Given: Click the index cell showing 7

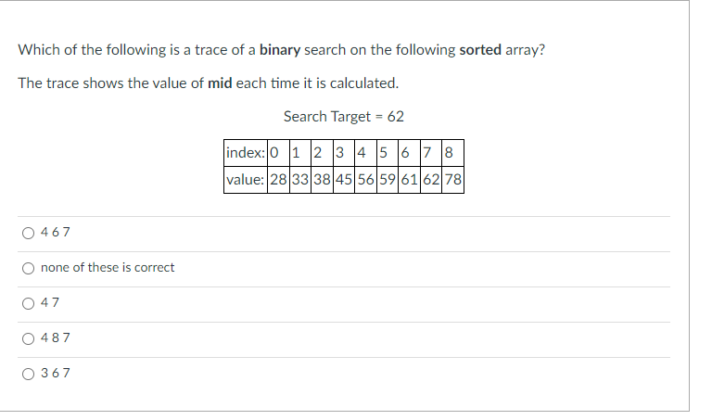Looking at the screenshot, I should point(431,153).
